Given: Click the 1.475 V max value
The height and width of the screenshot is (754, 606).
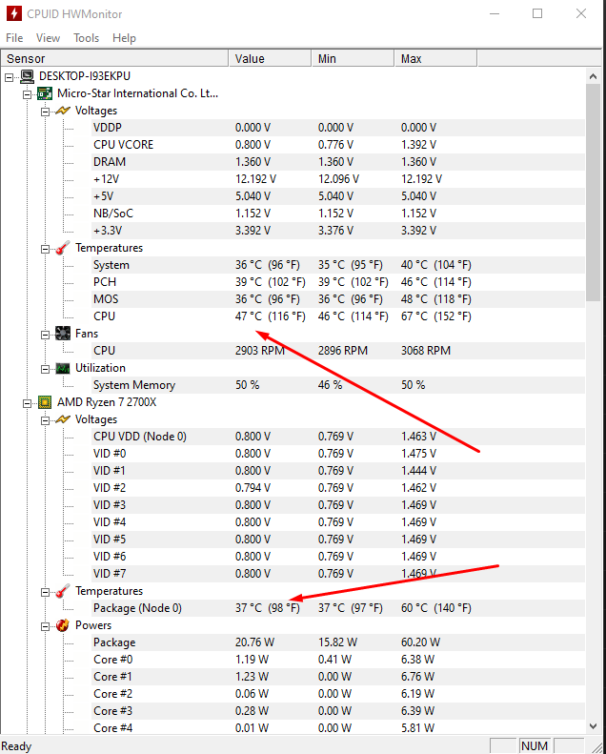Looking at the screenshot, I should tap(418, 454).
